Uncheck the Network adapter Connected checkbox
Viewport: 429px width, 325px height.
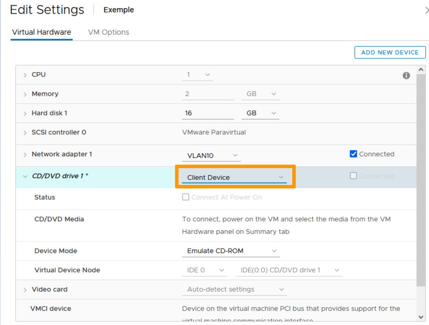coord(353,154)
